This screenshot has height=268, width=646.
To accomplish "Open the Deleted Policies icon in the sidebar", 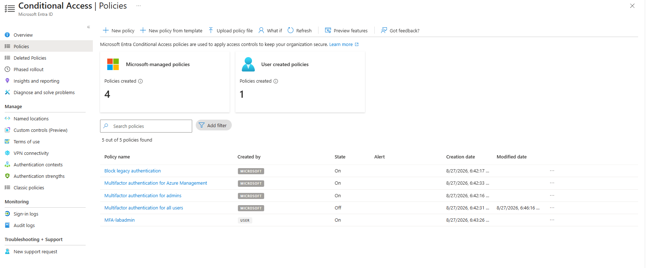I will tap(7, 58).
